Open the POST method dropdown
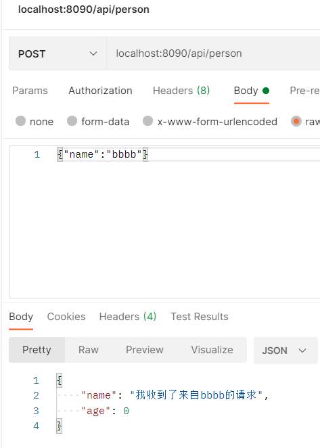320x448 pixels. [x=58, y=53]
